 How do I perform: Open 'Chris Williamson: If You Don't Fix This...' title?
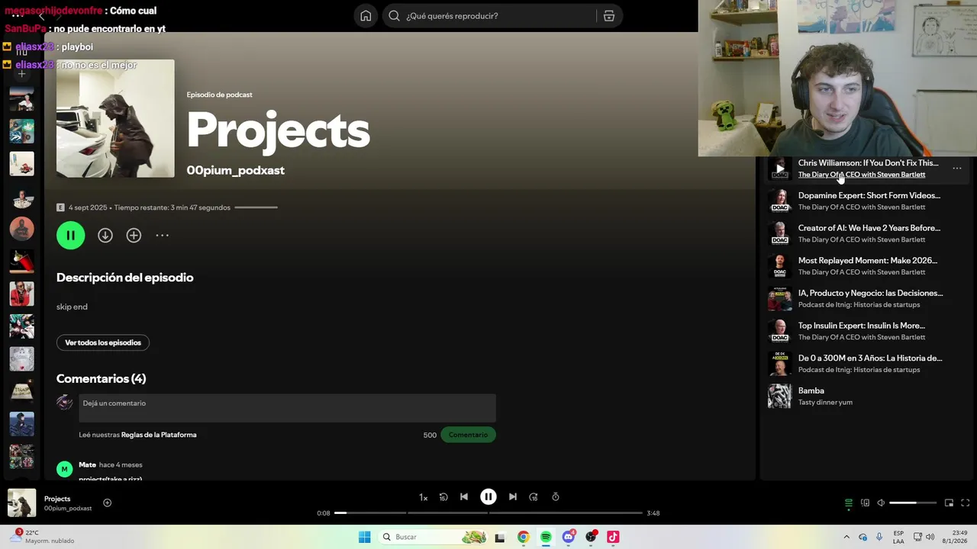pos(868,163)
